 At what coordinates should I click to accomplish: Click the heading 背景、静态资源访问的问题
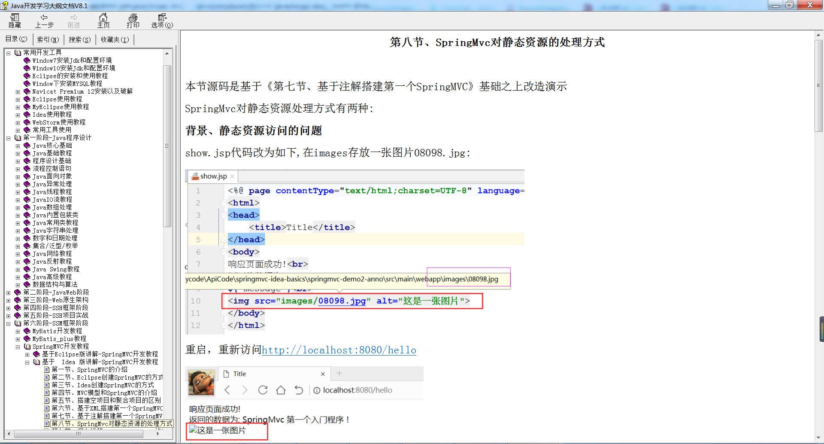[254, 131]
